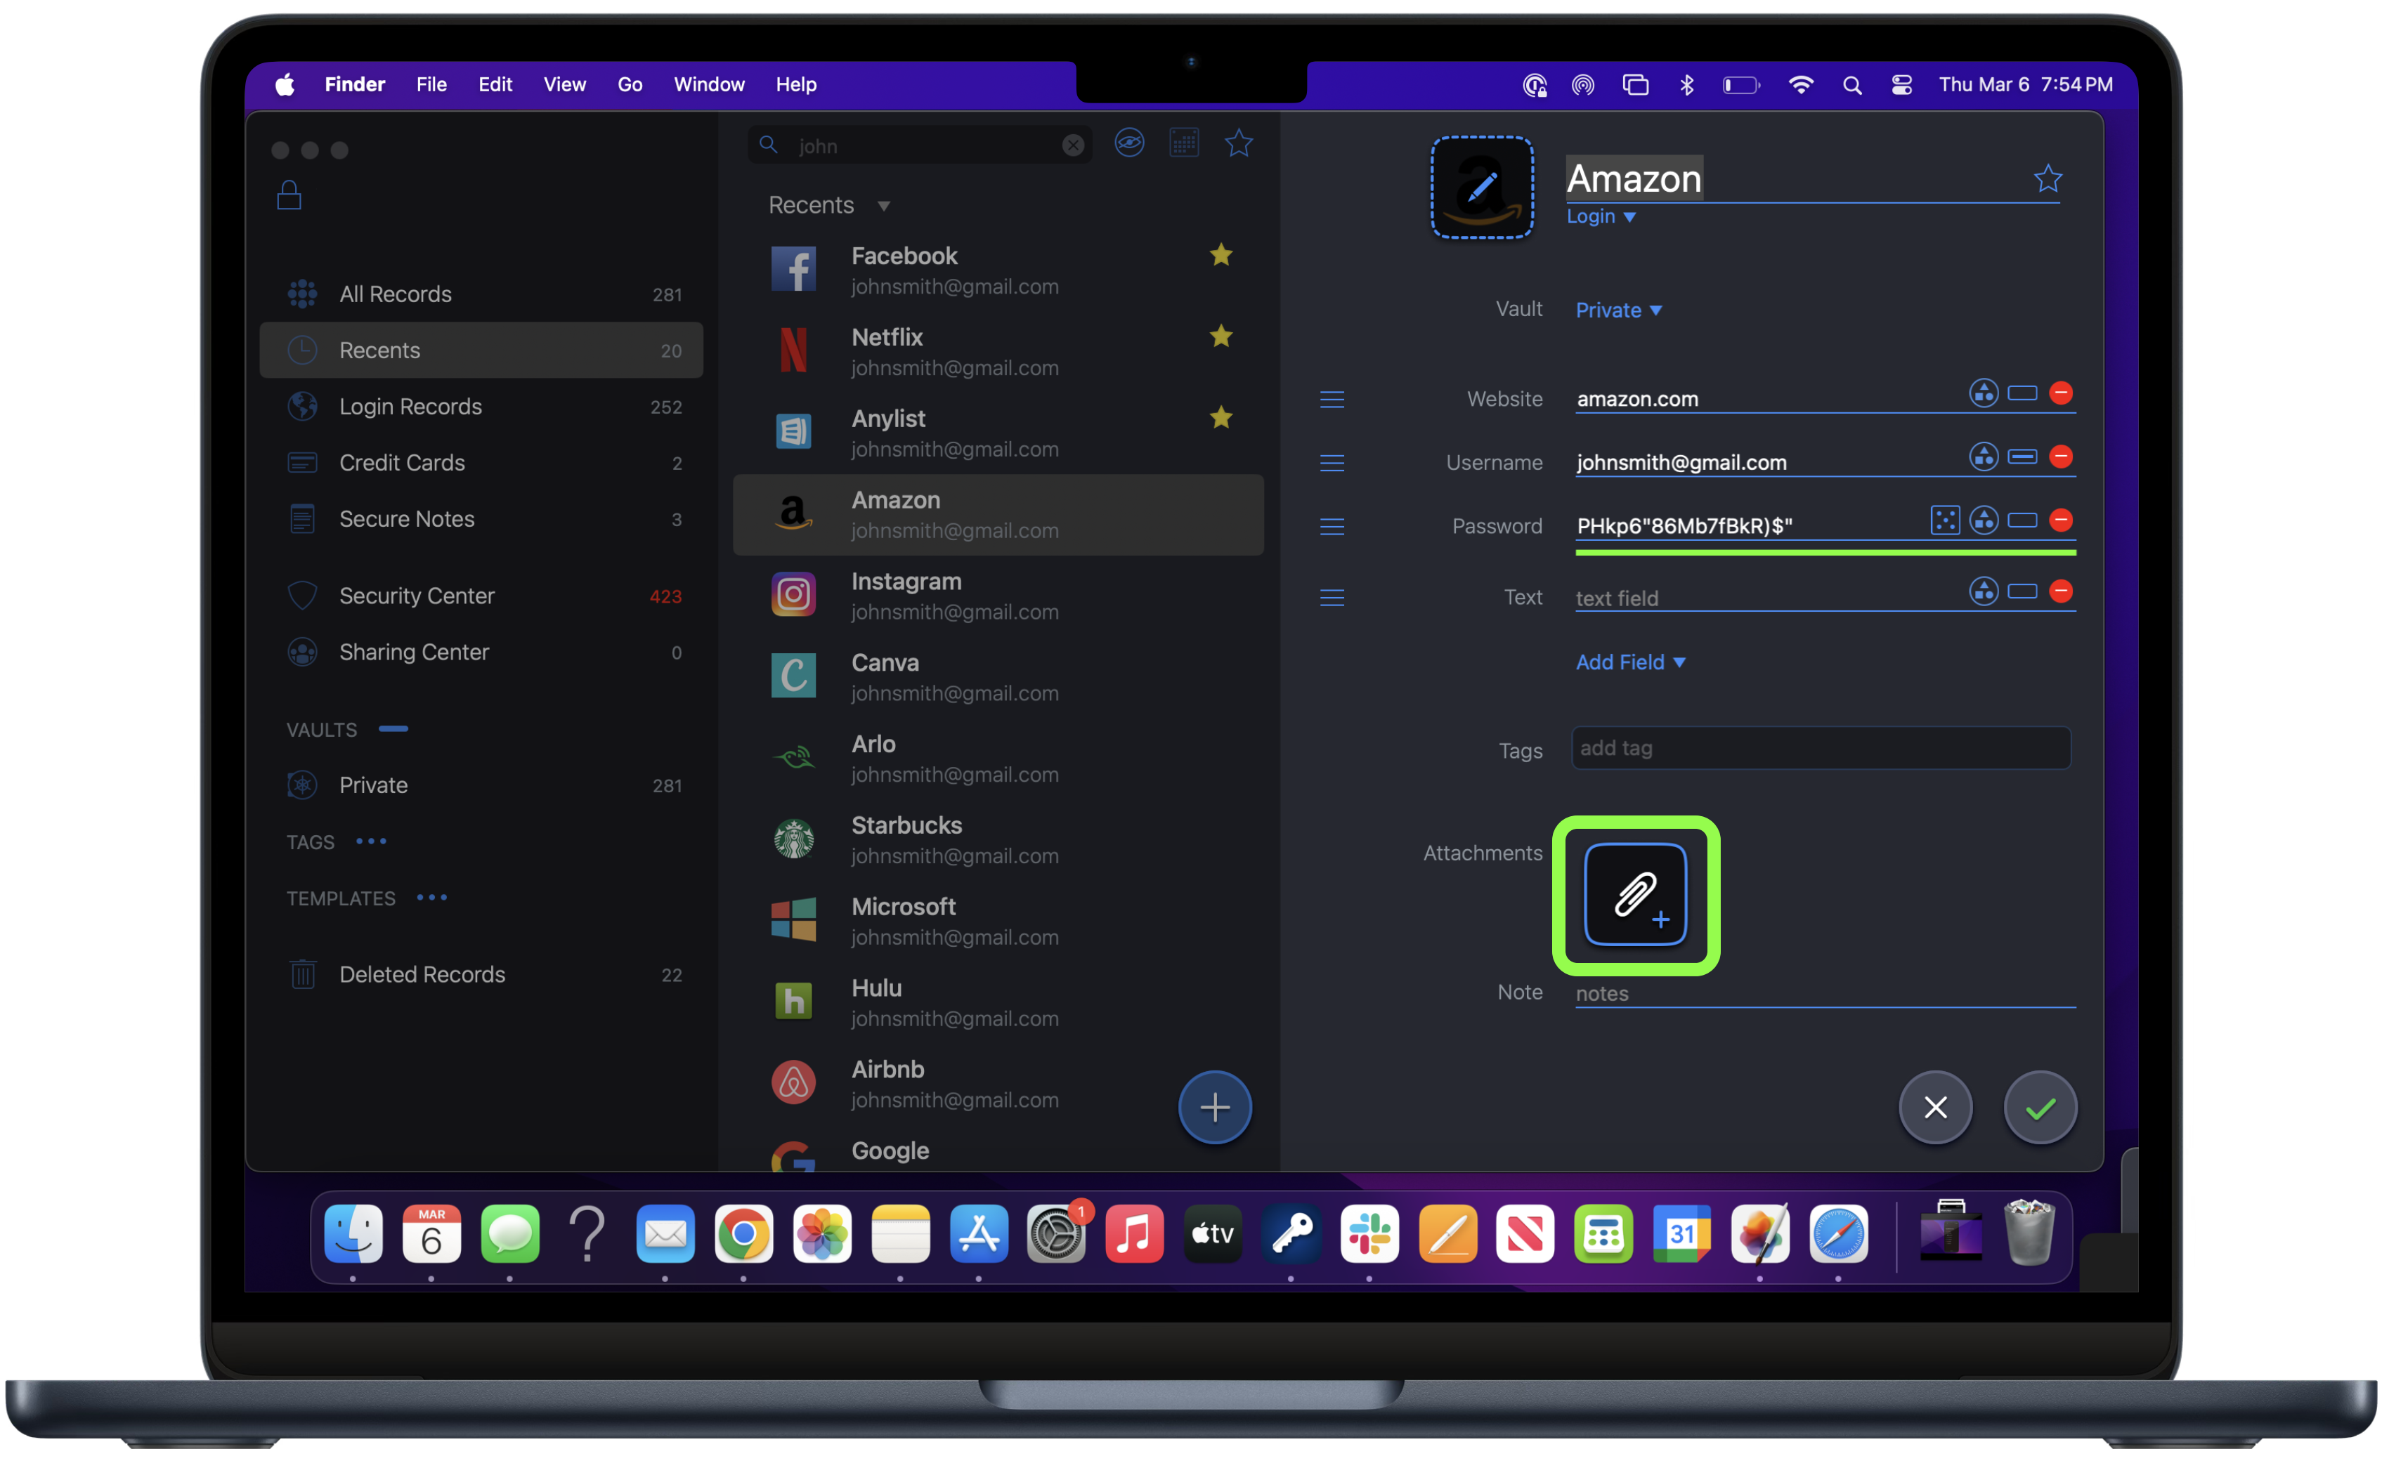Toggle Password field masking option icon
Screen dimensions: 2389x1475
click(x=2022, y=520)
